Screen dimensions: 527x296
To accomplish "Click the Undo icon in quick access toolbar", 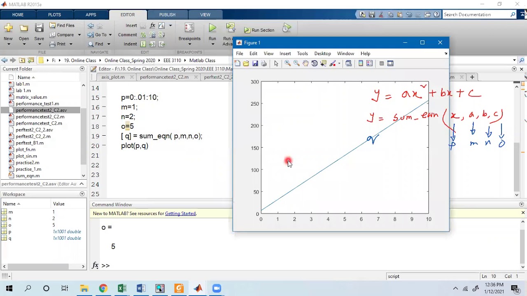I will 409,14.
